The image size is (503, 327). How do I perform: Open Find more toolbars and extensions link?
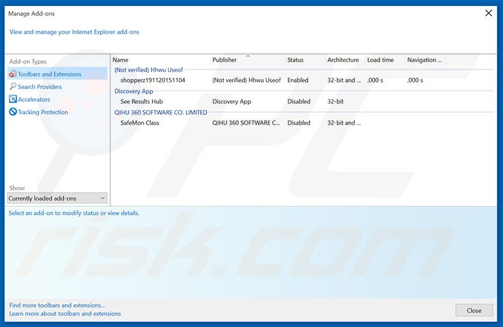[x=57, y=305]
